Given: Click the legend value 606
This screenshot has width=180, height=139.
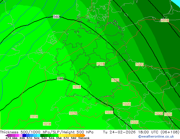Looking at the screenshot, I should pyautogui.click(x=86, y=138).
